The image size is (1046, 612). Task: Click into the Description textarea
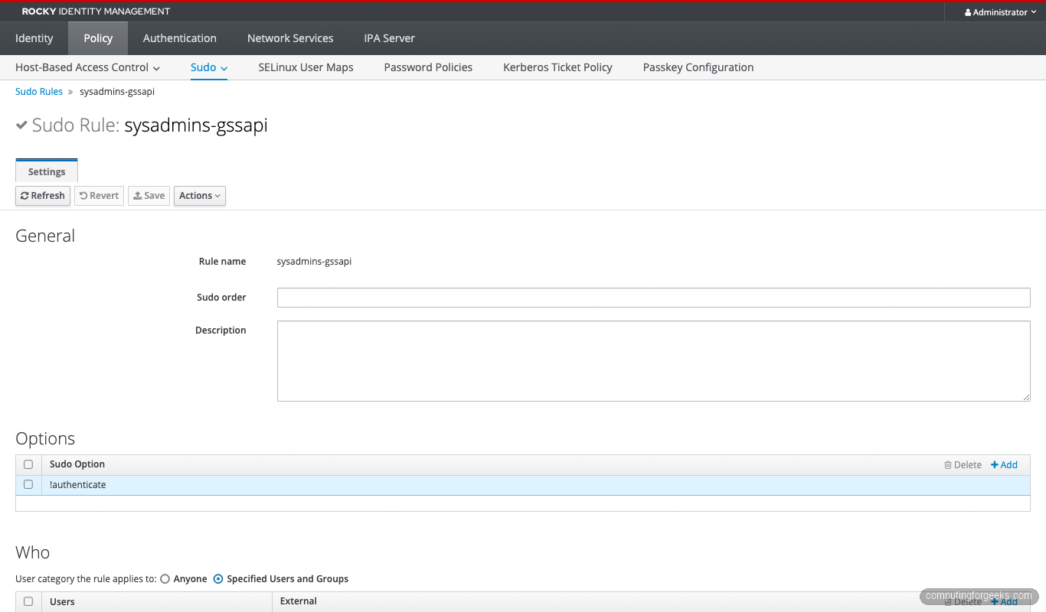click(x=654, y=361)
